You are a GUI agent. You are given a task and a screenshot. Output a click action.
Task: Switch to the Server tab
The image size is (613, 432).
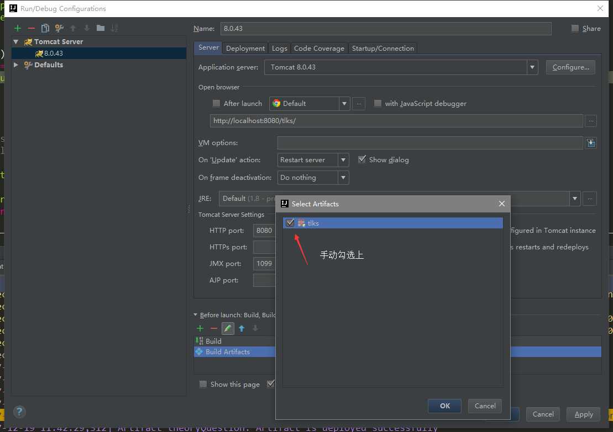tap(208, 47)
